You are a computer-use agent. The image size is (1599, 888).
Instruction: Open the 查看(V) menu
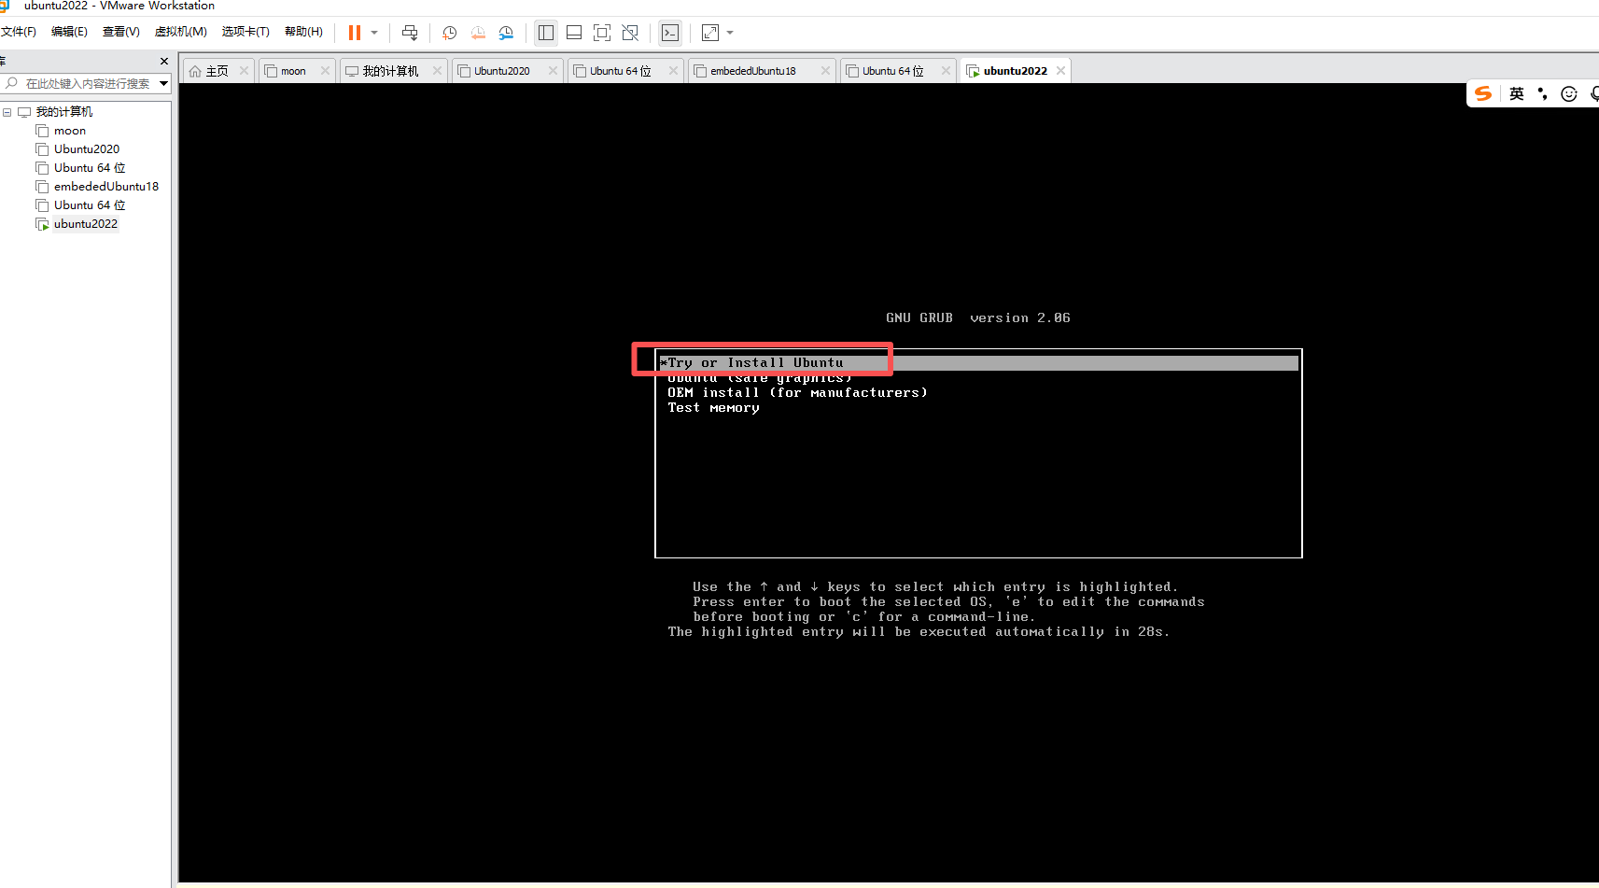click(x=121, y=32)
